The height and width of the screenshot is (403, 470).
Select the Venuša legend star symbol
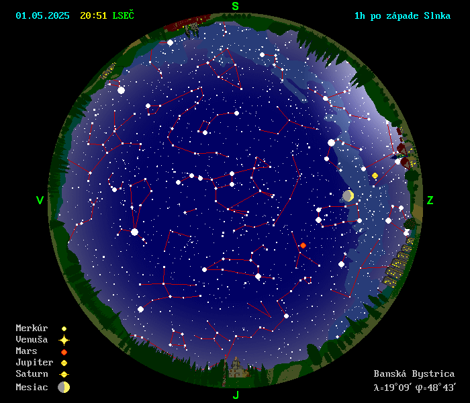pyautogui.click(x=64, y=340)
